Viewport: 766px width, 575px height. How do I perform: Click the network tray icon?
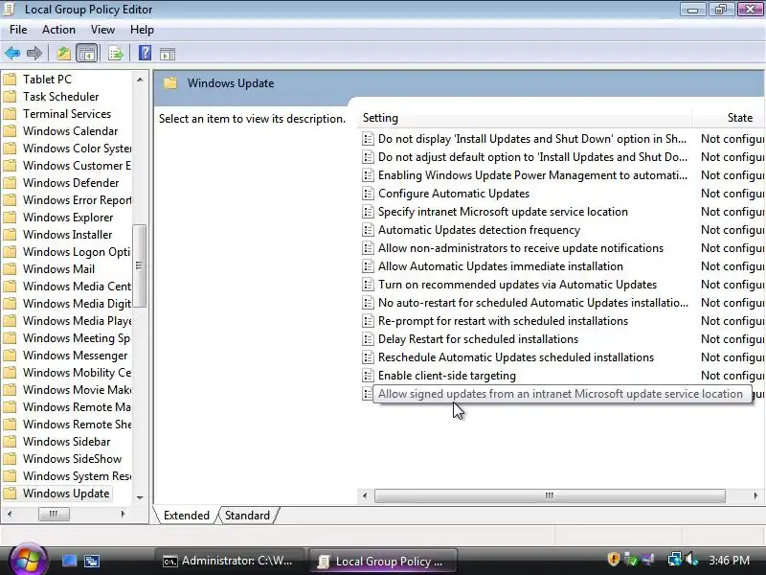point(675,560)
